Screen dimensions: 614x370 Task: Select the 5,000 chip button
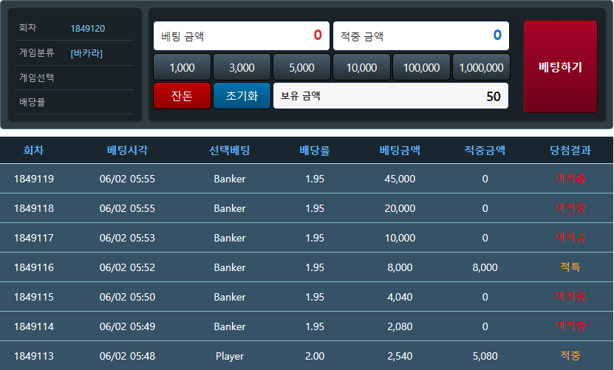pyautogui.click(x=302, y=67)
